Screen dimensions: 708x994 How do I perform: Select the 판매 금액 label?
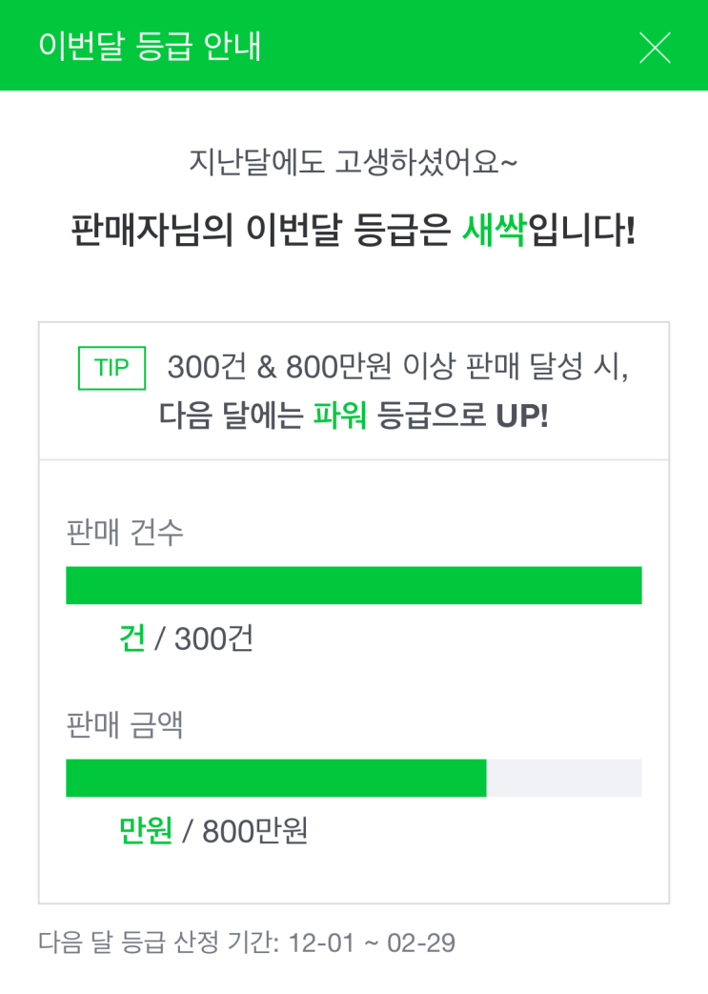click(x=125, y=725)
